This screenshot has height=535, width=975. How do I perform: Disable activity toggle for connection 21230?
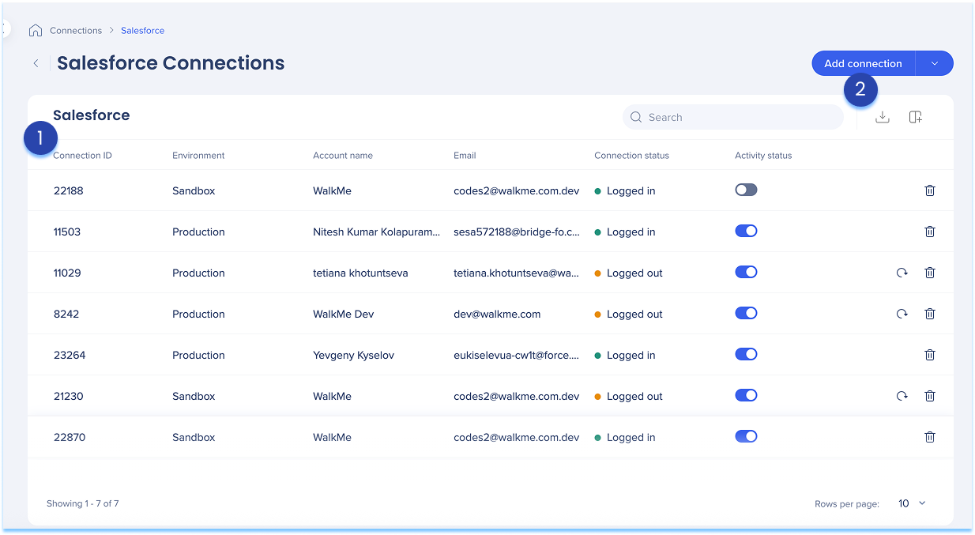point(746,395)
